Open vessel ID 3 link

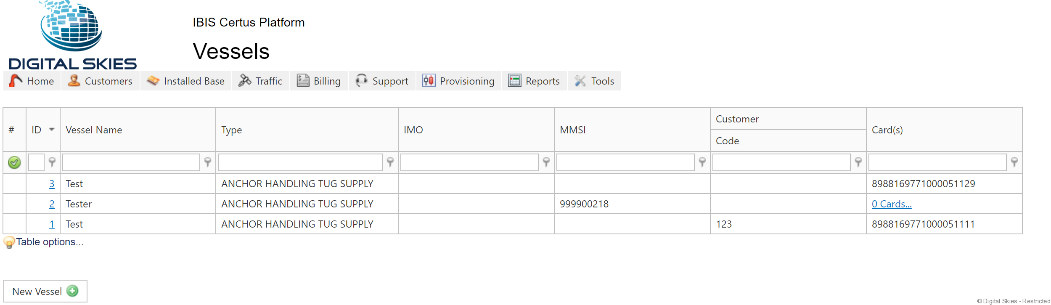52,184
